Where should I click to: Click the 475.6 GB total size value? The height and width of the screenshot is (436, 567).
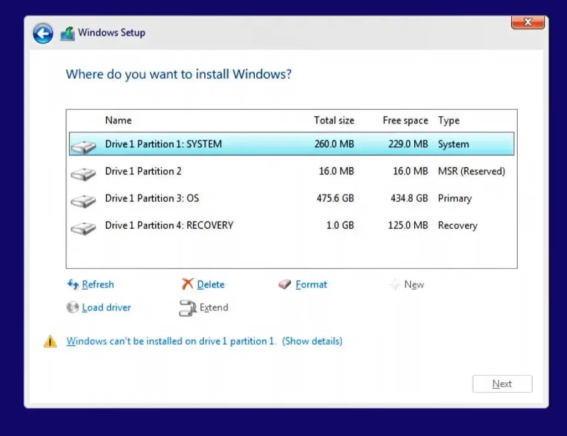(335, 198)
